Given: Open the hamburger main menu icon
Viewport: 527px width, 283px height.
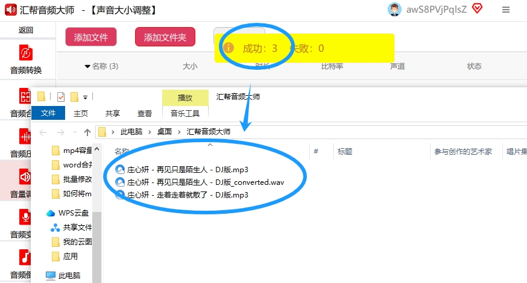Looking at the screenshot, I should tap(506, 10).
